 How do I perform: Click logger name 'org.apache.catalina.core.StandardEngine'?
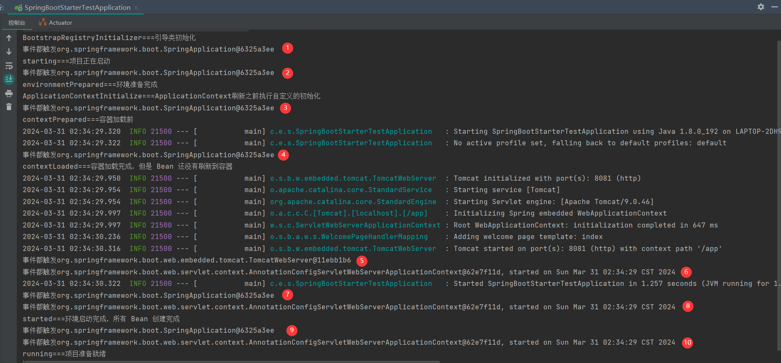(353, 202)
